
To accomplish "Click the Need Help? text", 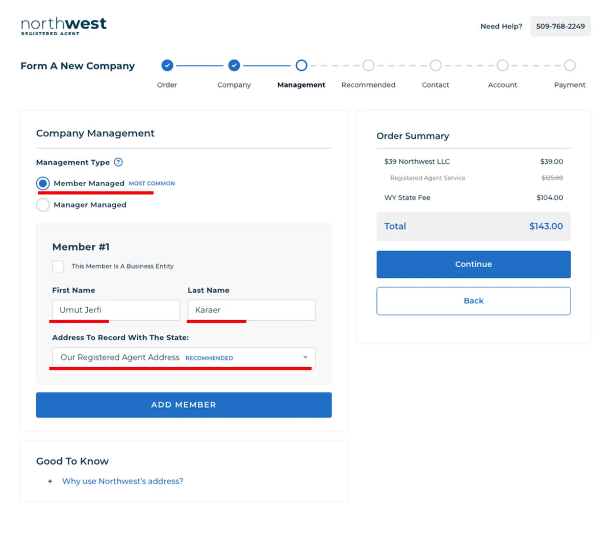I will [x=501, y=26].
